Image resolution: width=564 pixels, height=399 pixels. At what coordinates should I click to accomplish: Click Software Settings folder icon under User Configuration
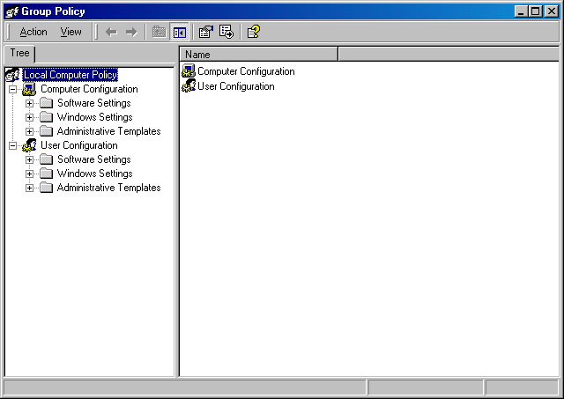click(46, 160)
